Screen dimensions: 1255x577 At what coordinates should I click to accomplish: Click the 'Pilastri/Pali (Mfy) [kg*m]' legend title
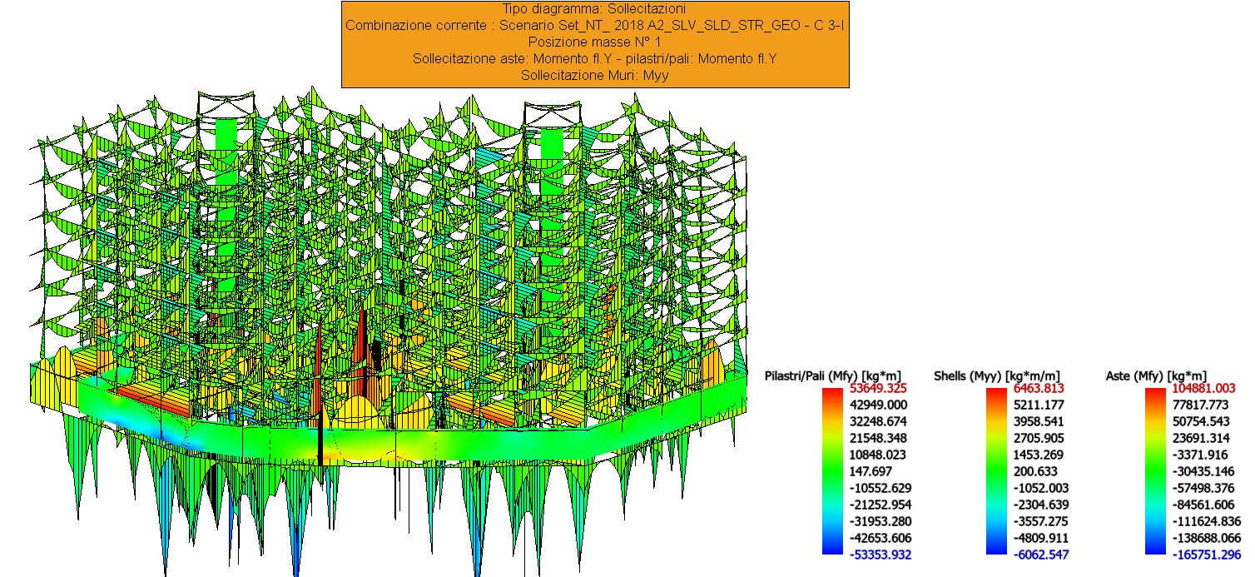832,376
